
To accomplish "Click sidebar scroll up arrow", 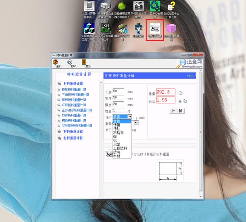I will tap(101, 82).
